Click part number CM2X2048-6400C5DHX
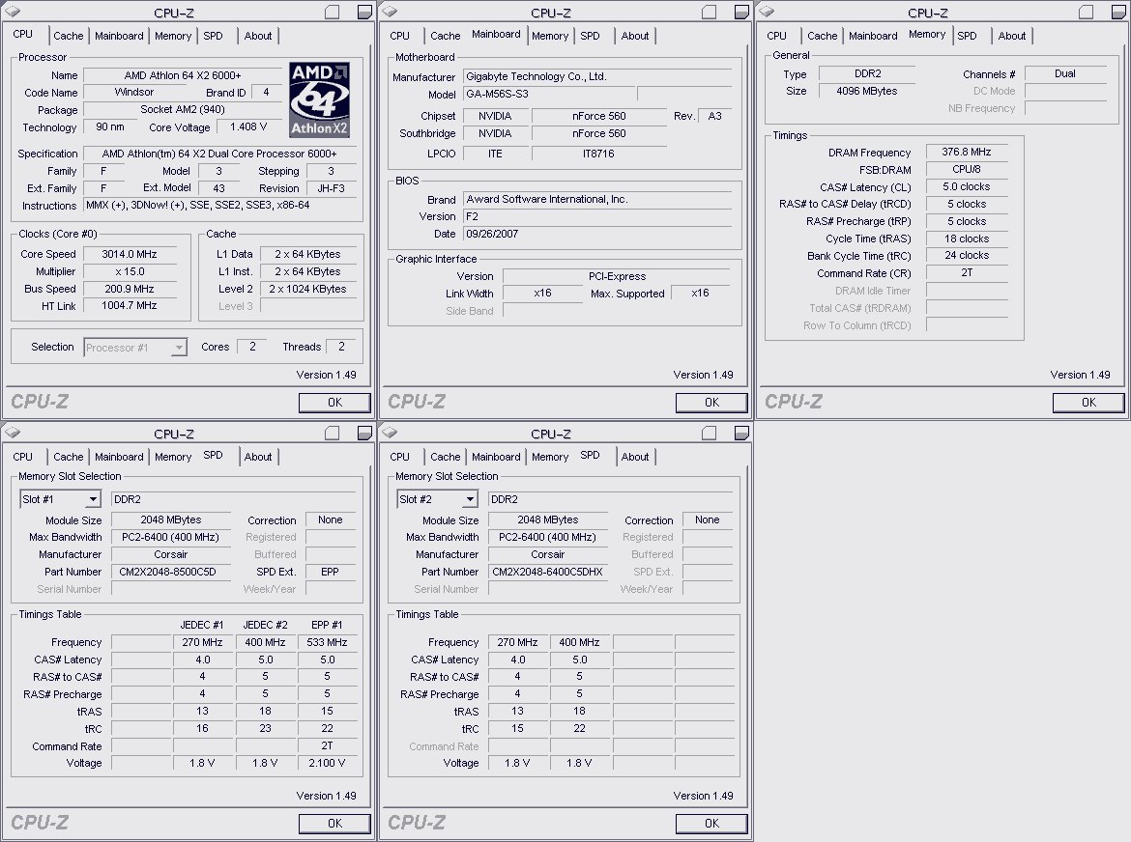Image resolution: width=1131 pixels, height=842 pixels. [x=548, y=572]
